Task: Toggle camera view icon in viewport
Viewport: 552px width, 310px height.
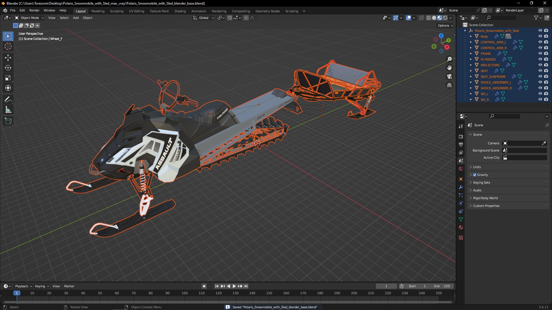Action: click(449, 76)
